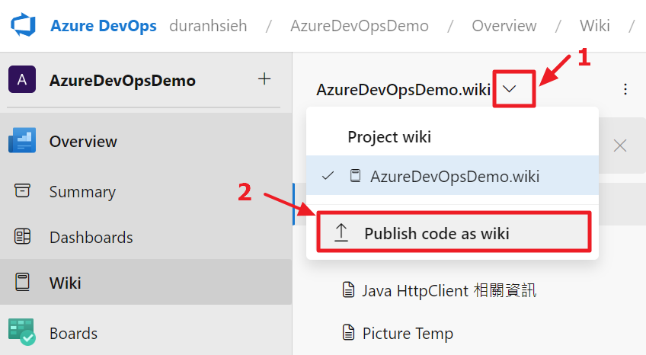Click the AzureDevOpsDemo.wiki picker title
This screenshot has height=355, width=646.
(x=403, y=89)
